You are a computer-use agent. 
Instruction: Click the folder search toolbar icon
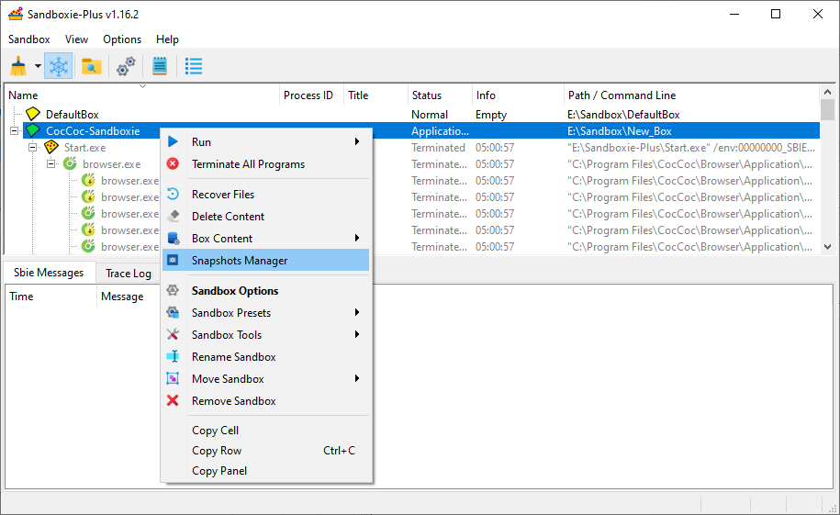tap(92, 66)
